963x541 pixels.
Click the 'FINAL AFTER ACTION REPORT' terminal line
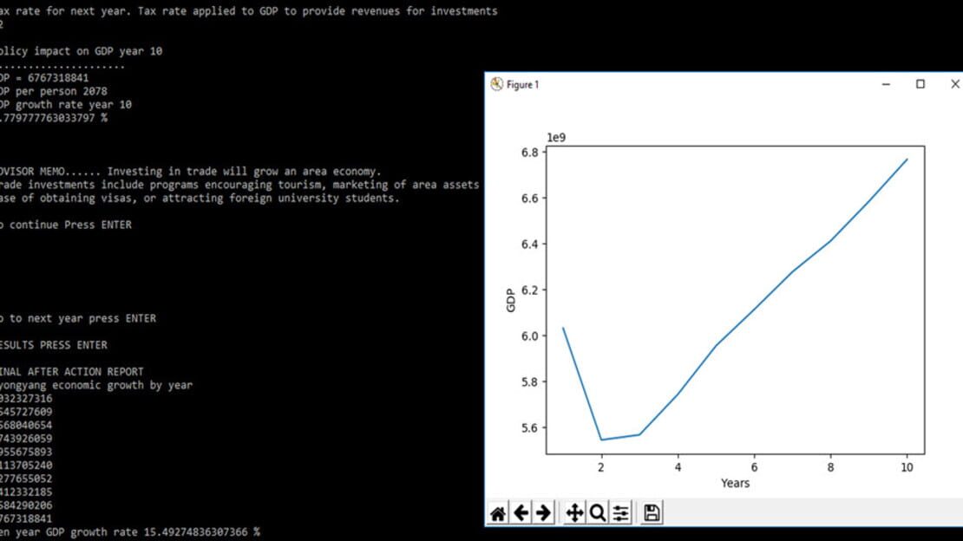tap(72, 372)
